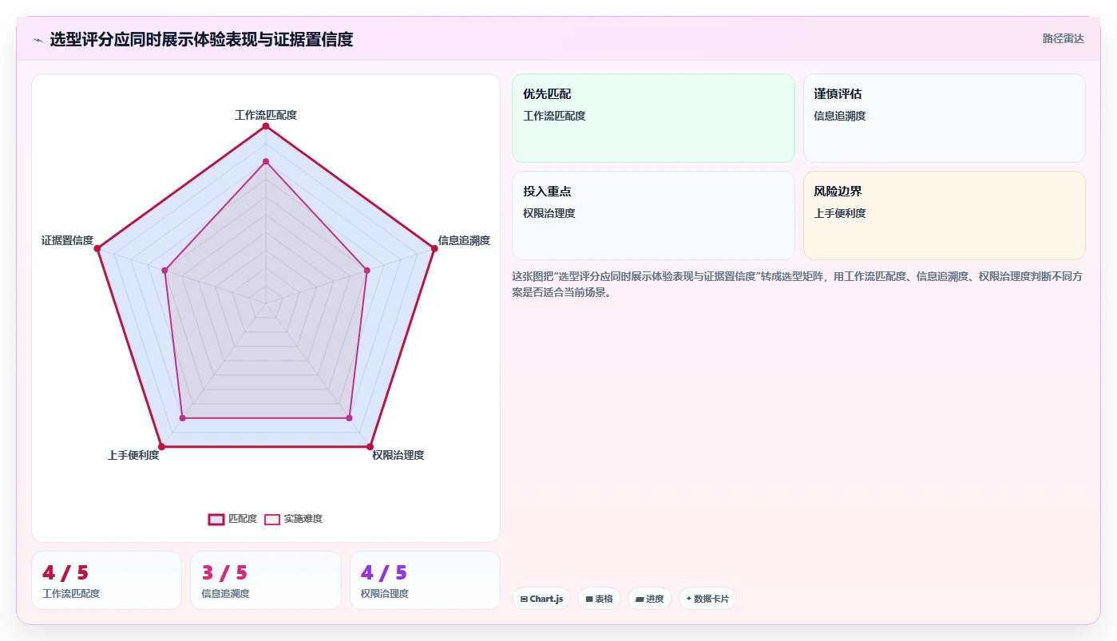Select the 表格 tag chip

click(599, 599)
